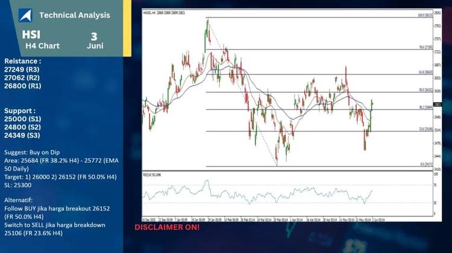This screenshot has height=253, width=452.
Task: Select the SL: 25300 stop loss line
Action: tap(18, 185)
